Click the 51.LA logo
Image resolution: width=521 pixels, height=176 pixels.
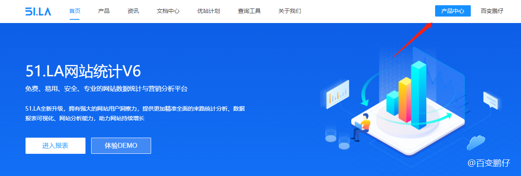[38, 11]
